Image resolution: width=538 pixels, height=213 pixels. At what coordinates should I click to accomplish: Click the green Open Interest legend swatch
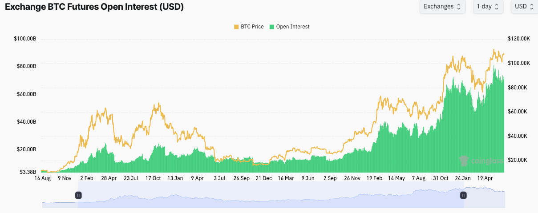pos(271,27)
